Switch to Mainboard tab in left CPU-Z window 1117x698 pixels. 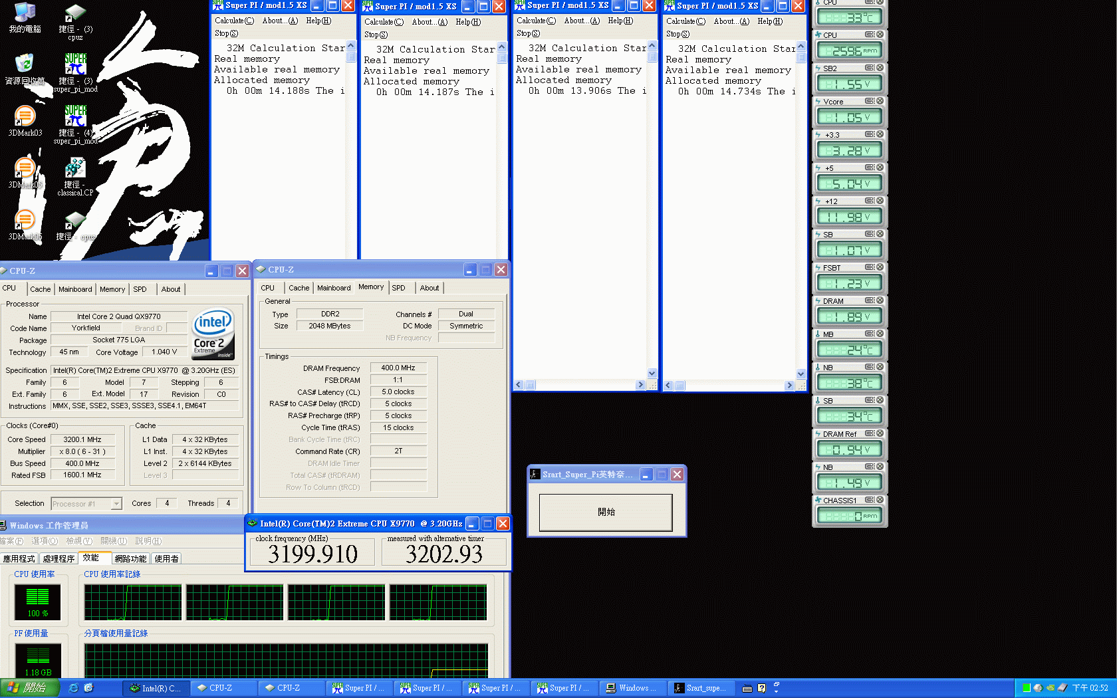click(x=75, y=289)
